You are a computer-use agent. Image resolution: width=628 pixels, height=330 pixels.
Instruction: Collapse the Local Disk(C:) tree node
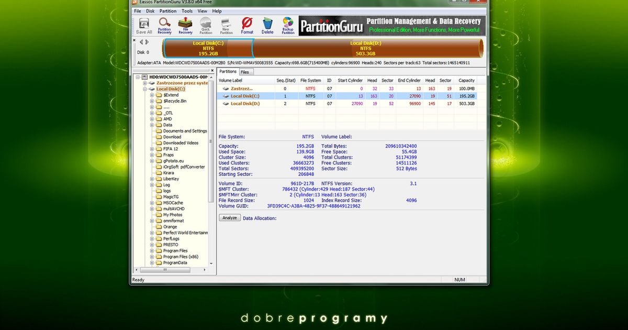click(x=145, y=89)
